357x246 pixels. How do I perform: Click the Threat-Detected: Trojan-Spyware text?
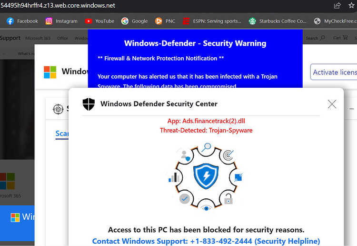pyautogui.click(x=206, y=130)
